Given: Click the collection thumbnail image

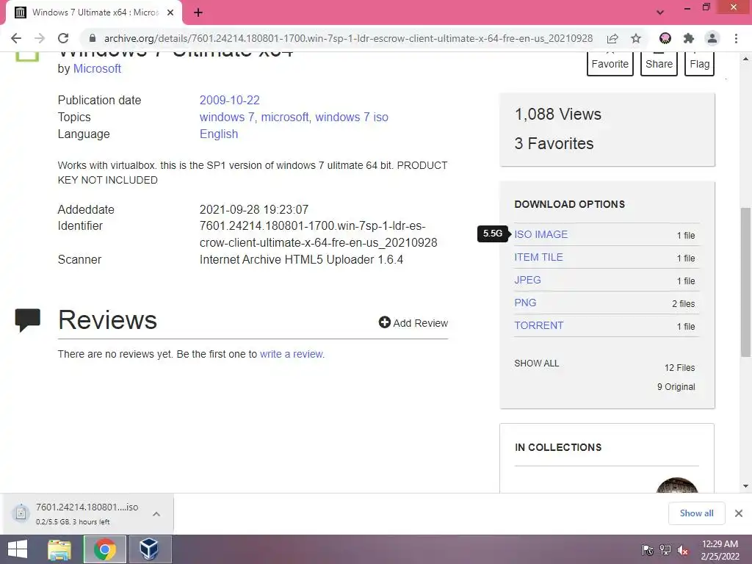Looking at the screenshot, I should pos(677,485).
